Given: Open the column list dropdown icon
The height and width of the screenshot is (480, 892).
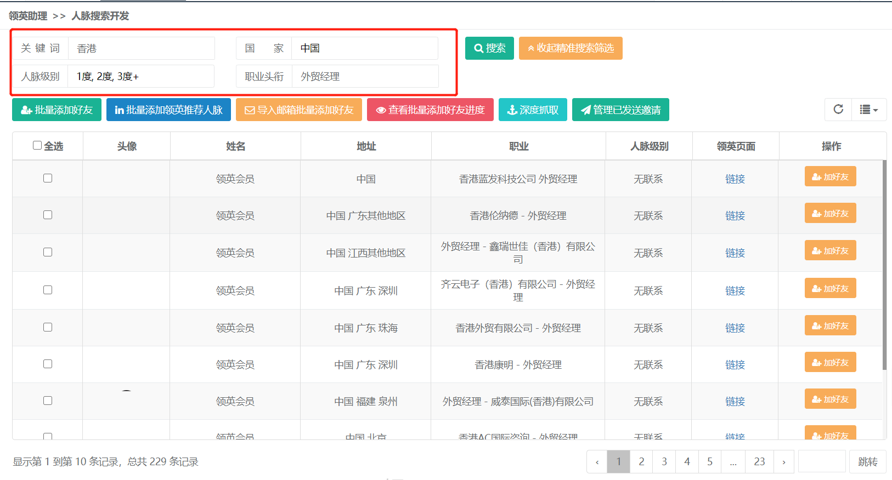Looking at the screenshot, I should click(869, 110).
